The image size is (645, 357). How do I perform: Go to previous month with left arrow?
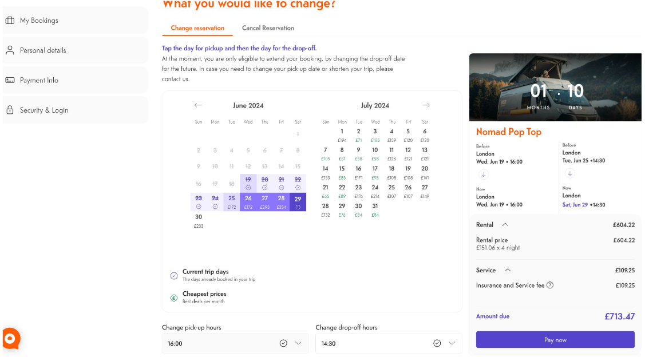pos(198,105)
